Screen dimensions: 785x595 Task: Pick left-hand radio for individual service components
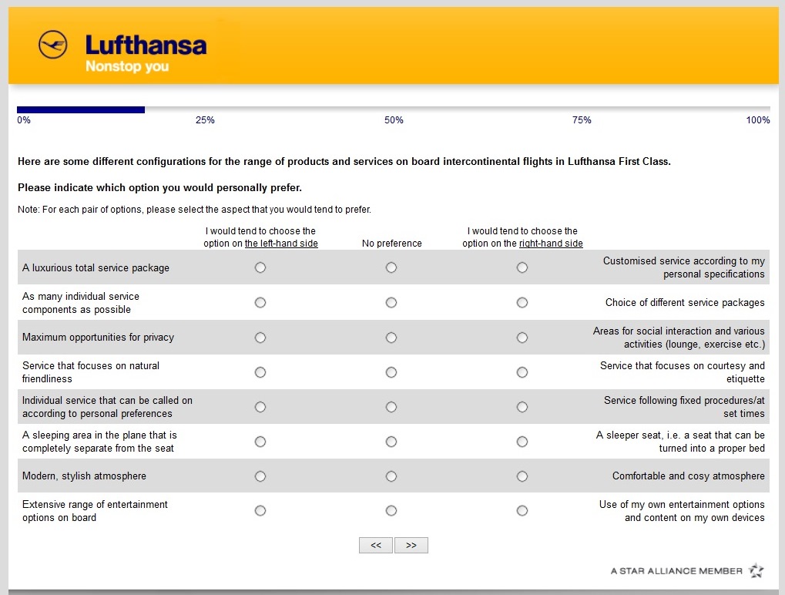click(260, 303)
